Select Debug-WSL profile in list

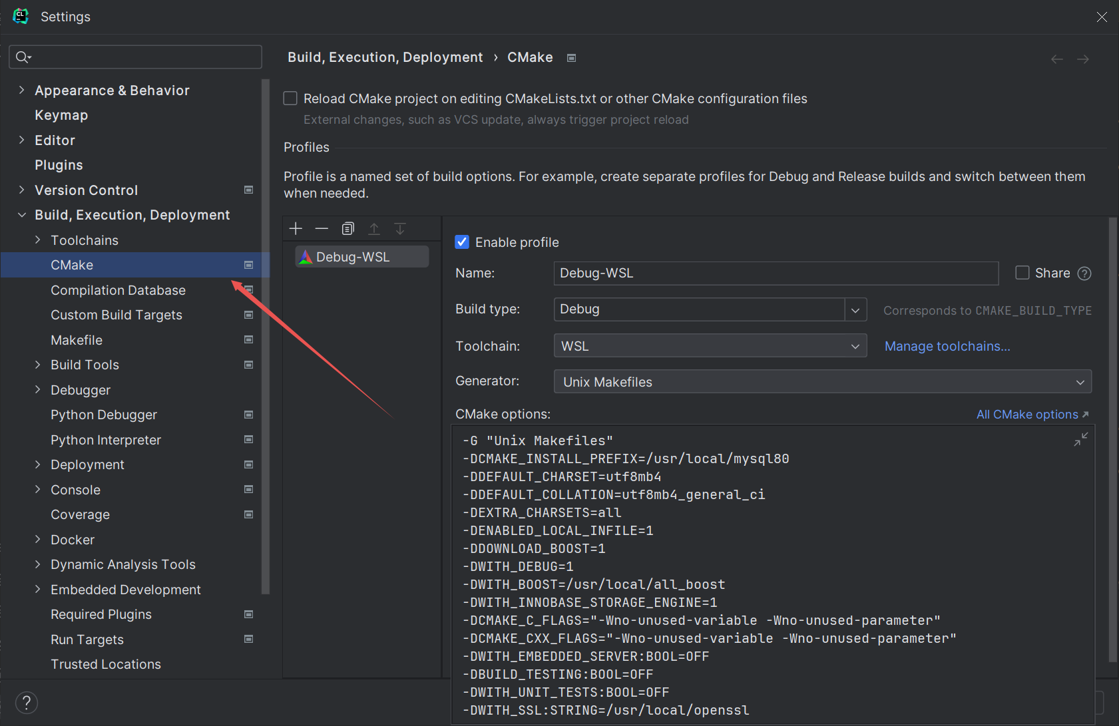(x=362, y=257)
